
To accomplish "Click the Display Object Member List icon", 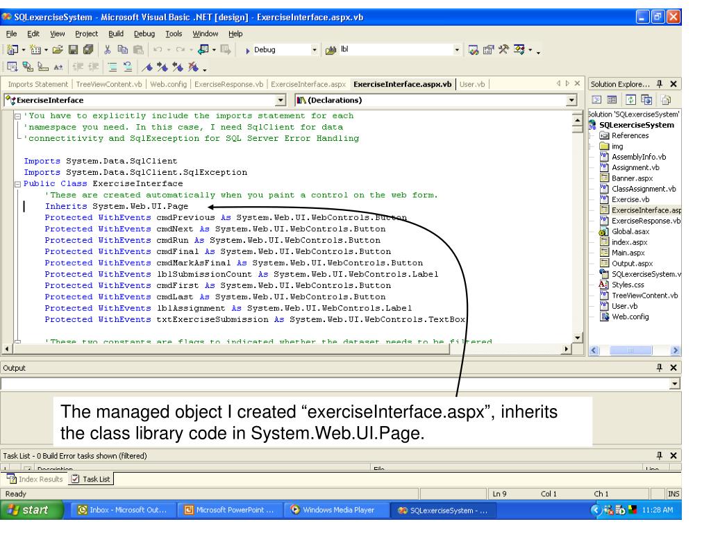I will (12, 67).
